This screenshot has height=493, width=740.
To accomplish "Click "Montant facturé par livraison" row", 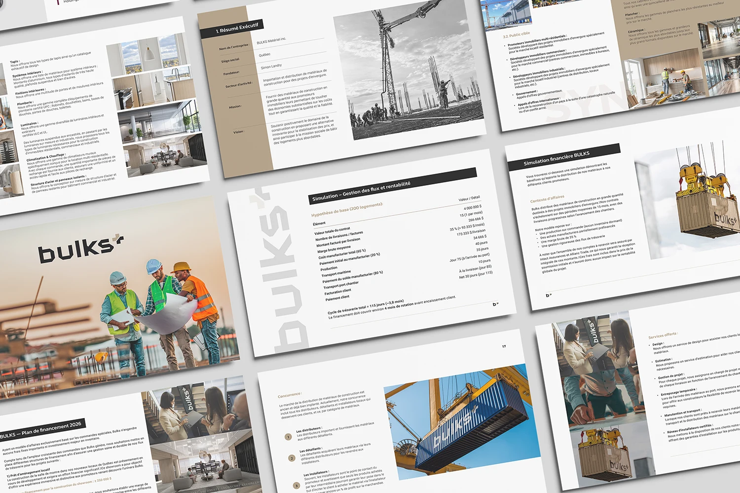I will [x=339, y=242].
